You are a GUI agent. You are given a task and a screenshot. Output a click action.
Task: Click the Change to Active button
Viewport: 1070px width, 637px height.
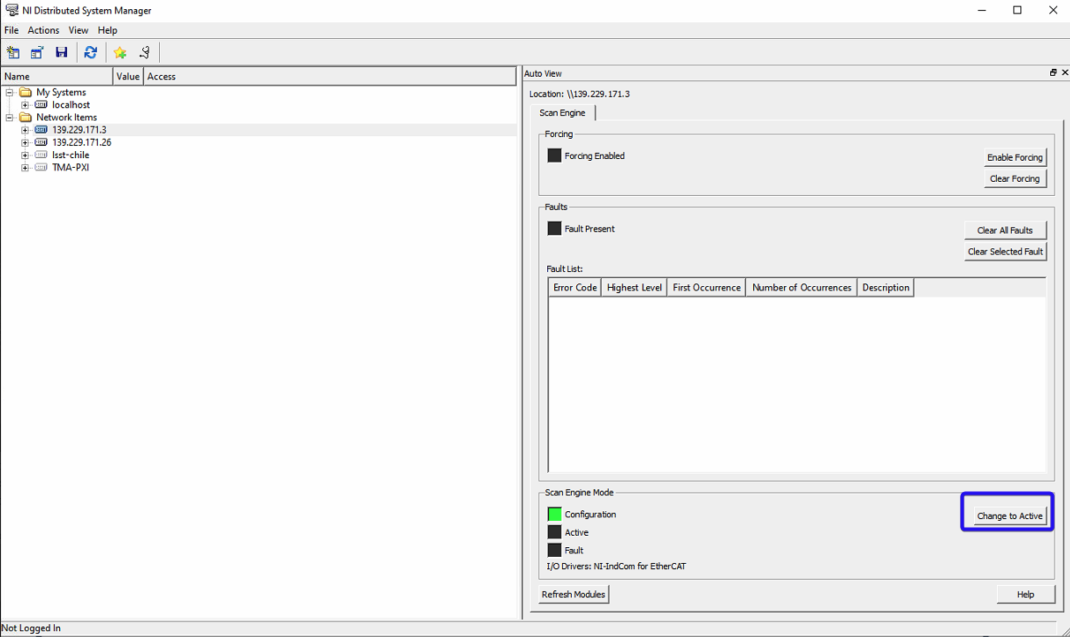click(1010, 516)
